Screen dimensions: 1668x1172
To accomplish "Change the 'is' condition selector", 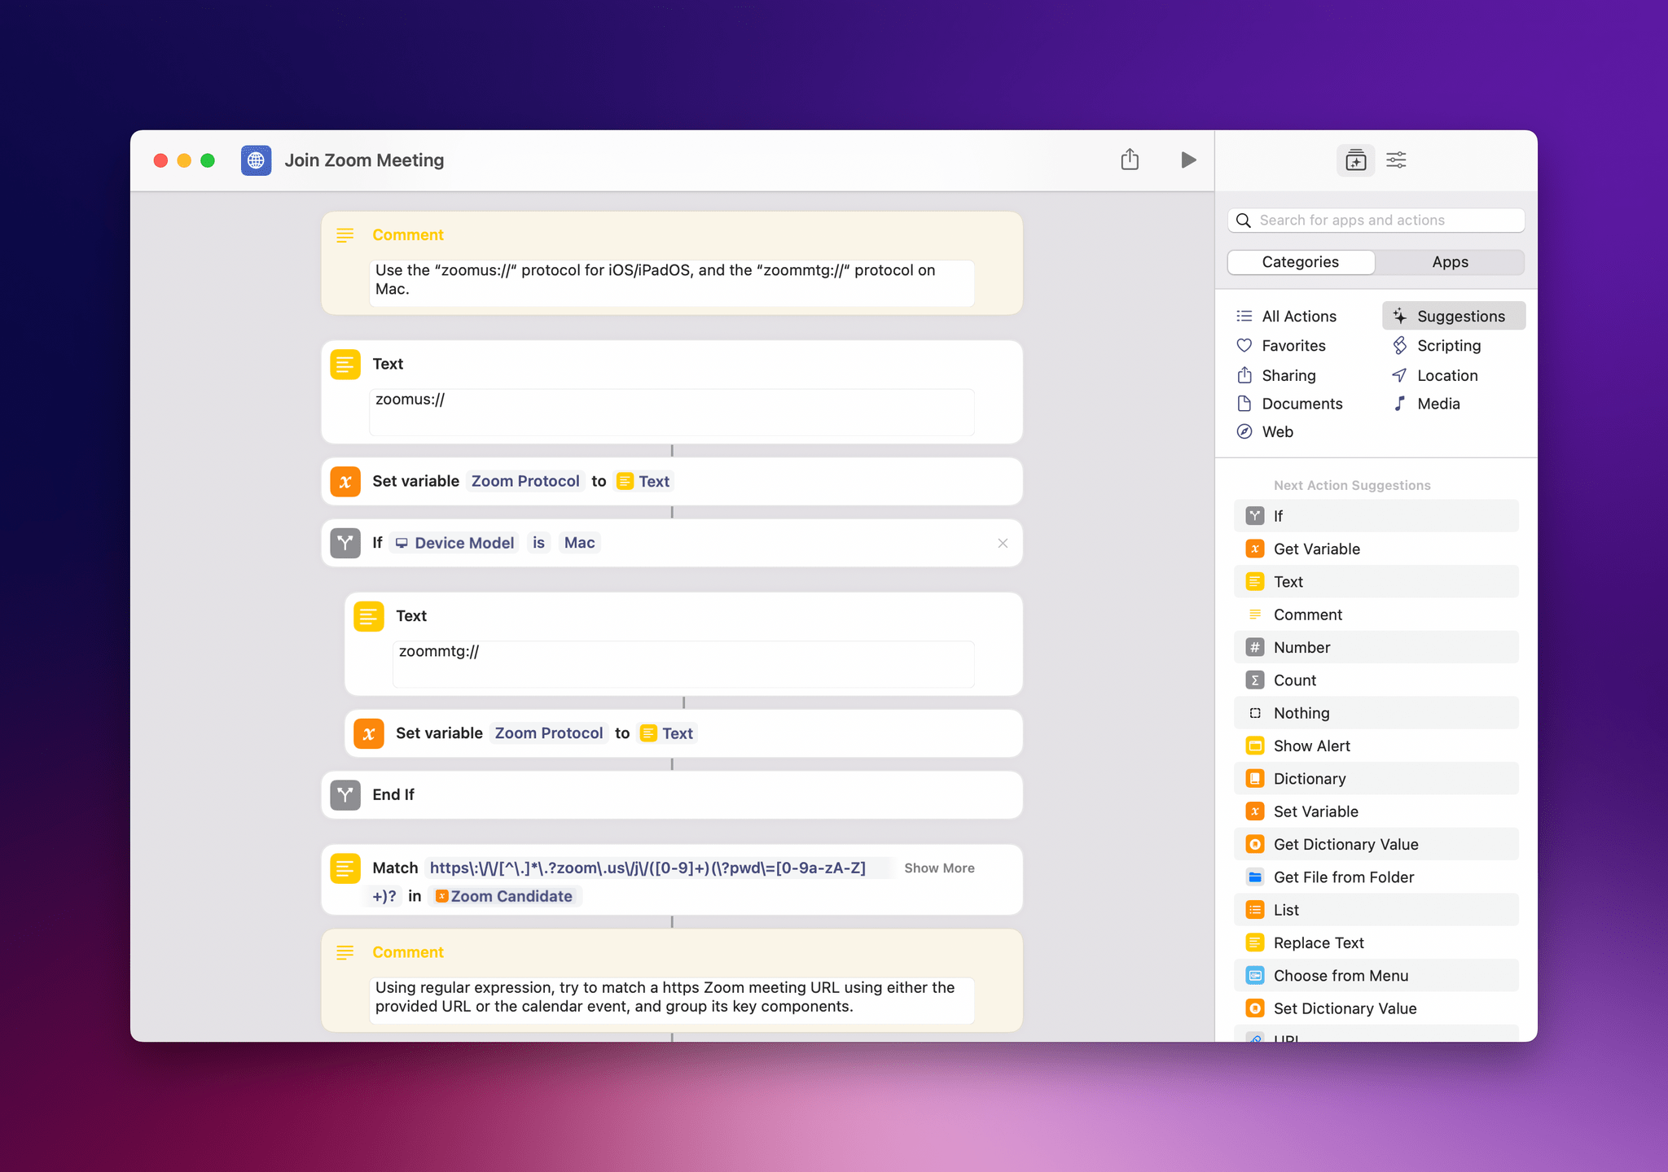I will click(538, 543).
